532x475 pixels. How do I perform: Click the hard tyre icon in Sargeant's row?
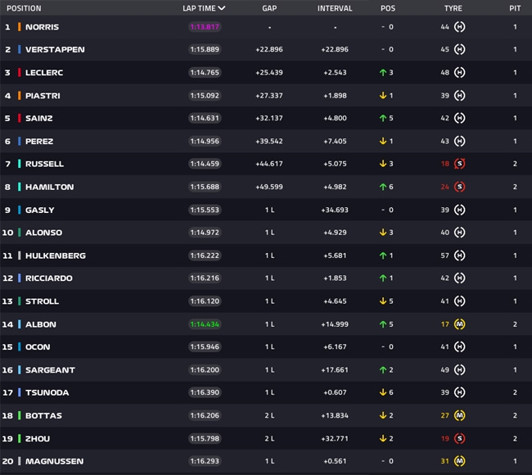(459, 369)
